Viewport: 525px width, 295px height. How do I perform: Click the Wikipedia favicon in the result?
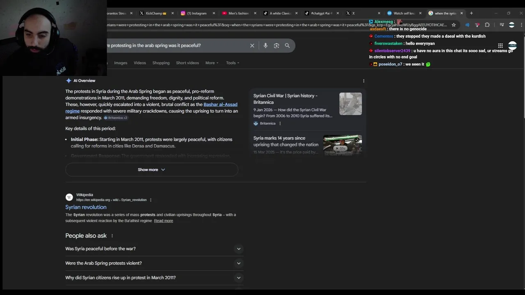tap(69, 197)
